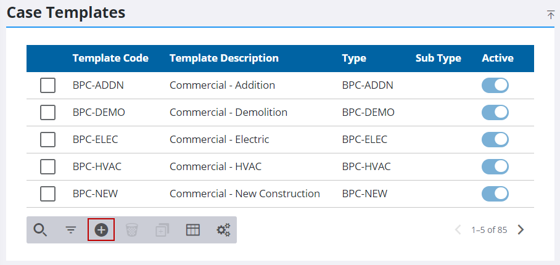Image resolution: width=560 pixels, height=265 pixels.
Task: Sort by Template Code column header
Action: coord(110,59)
